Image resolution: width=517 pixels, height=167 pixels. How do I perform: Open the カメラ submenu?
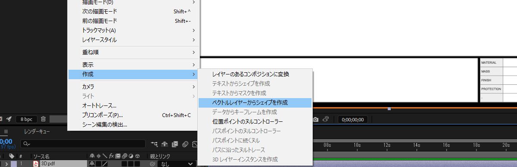[x=134, y=87]
